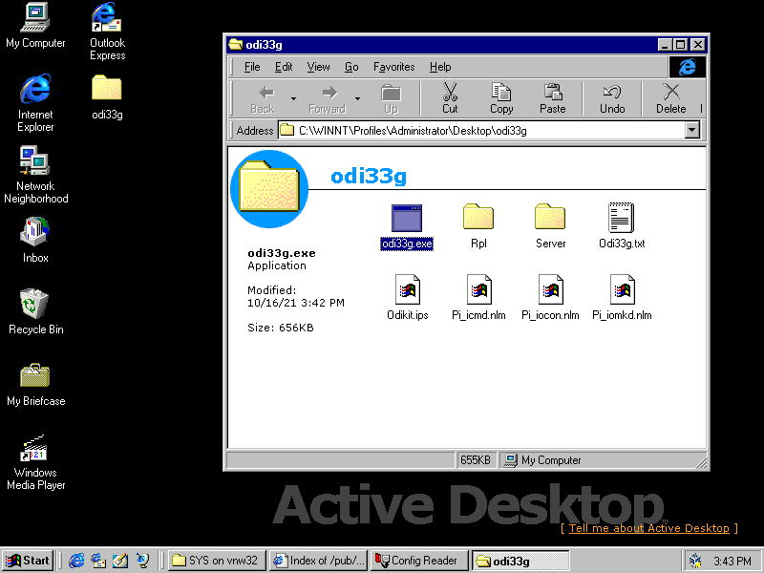Close the odi33g window
The image size is (764, 573).
[x=698, y=45]
